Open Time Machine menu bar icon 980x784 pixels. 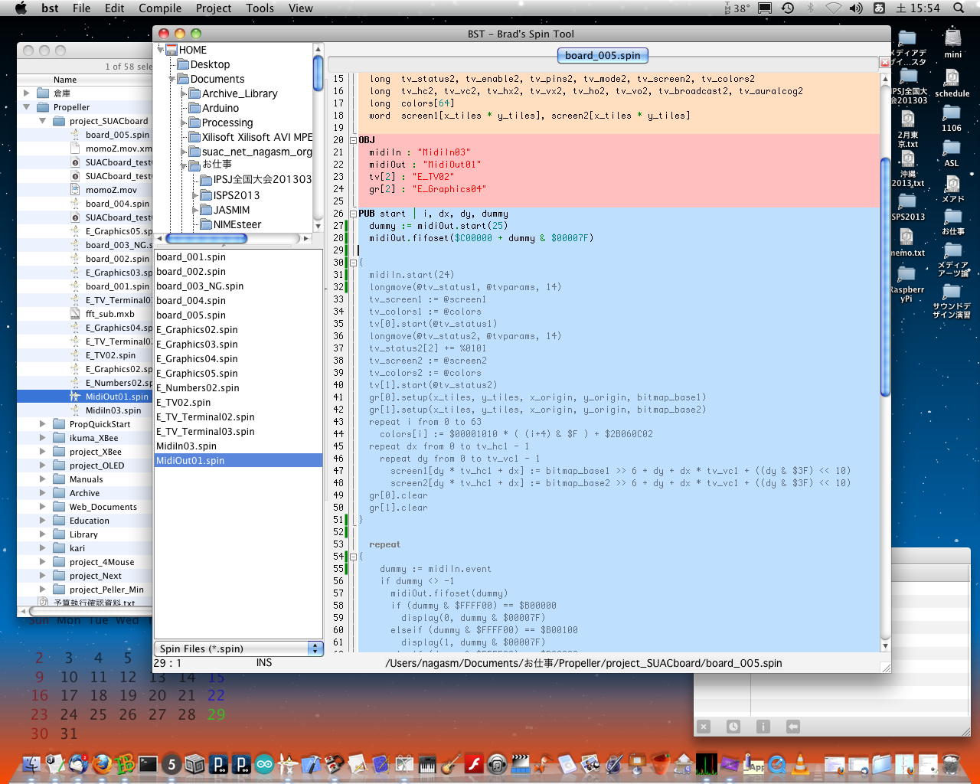[787, 8]
